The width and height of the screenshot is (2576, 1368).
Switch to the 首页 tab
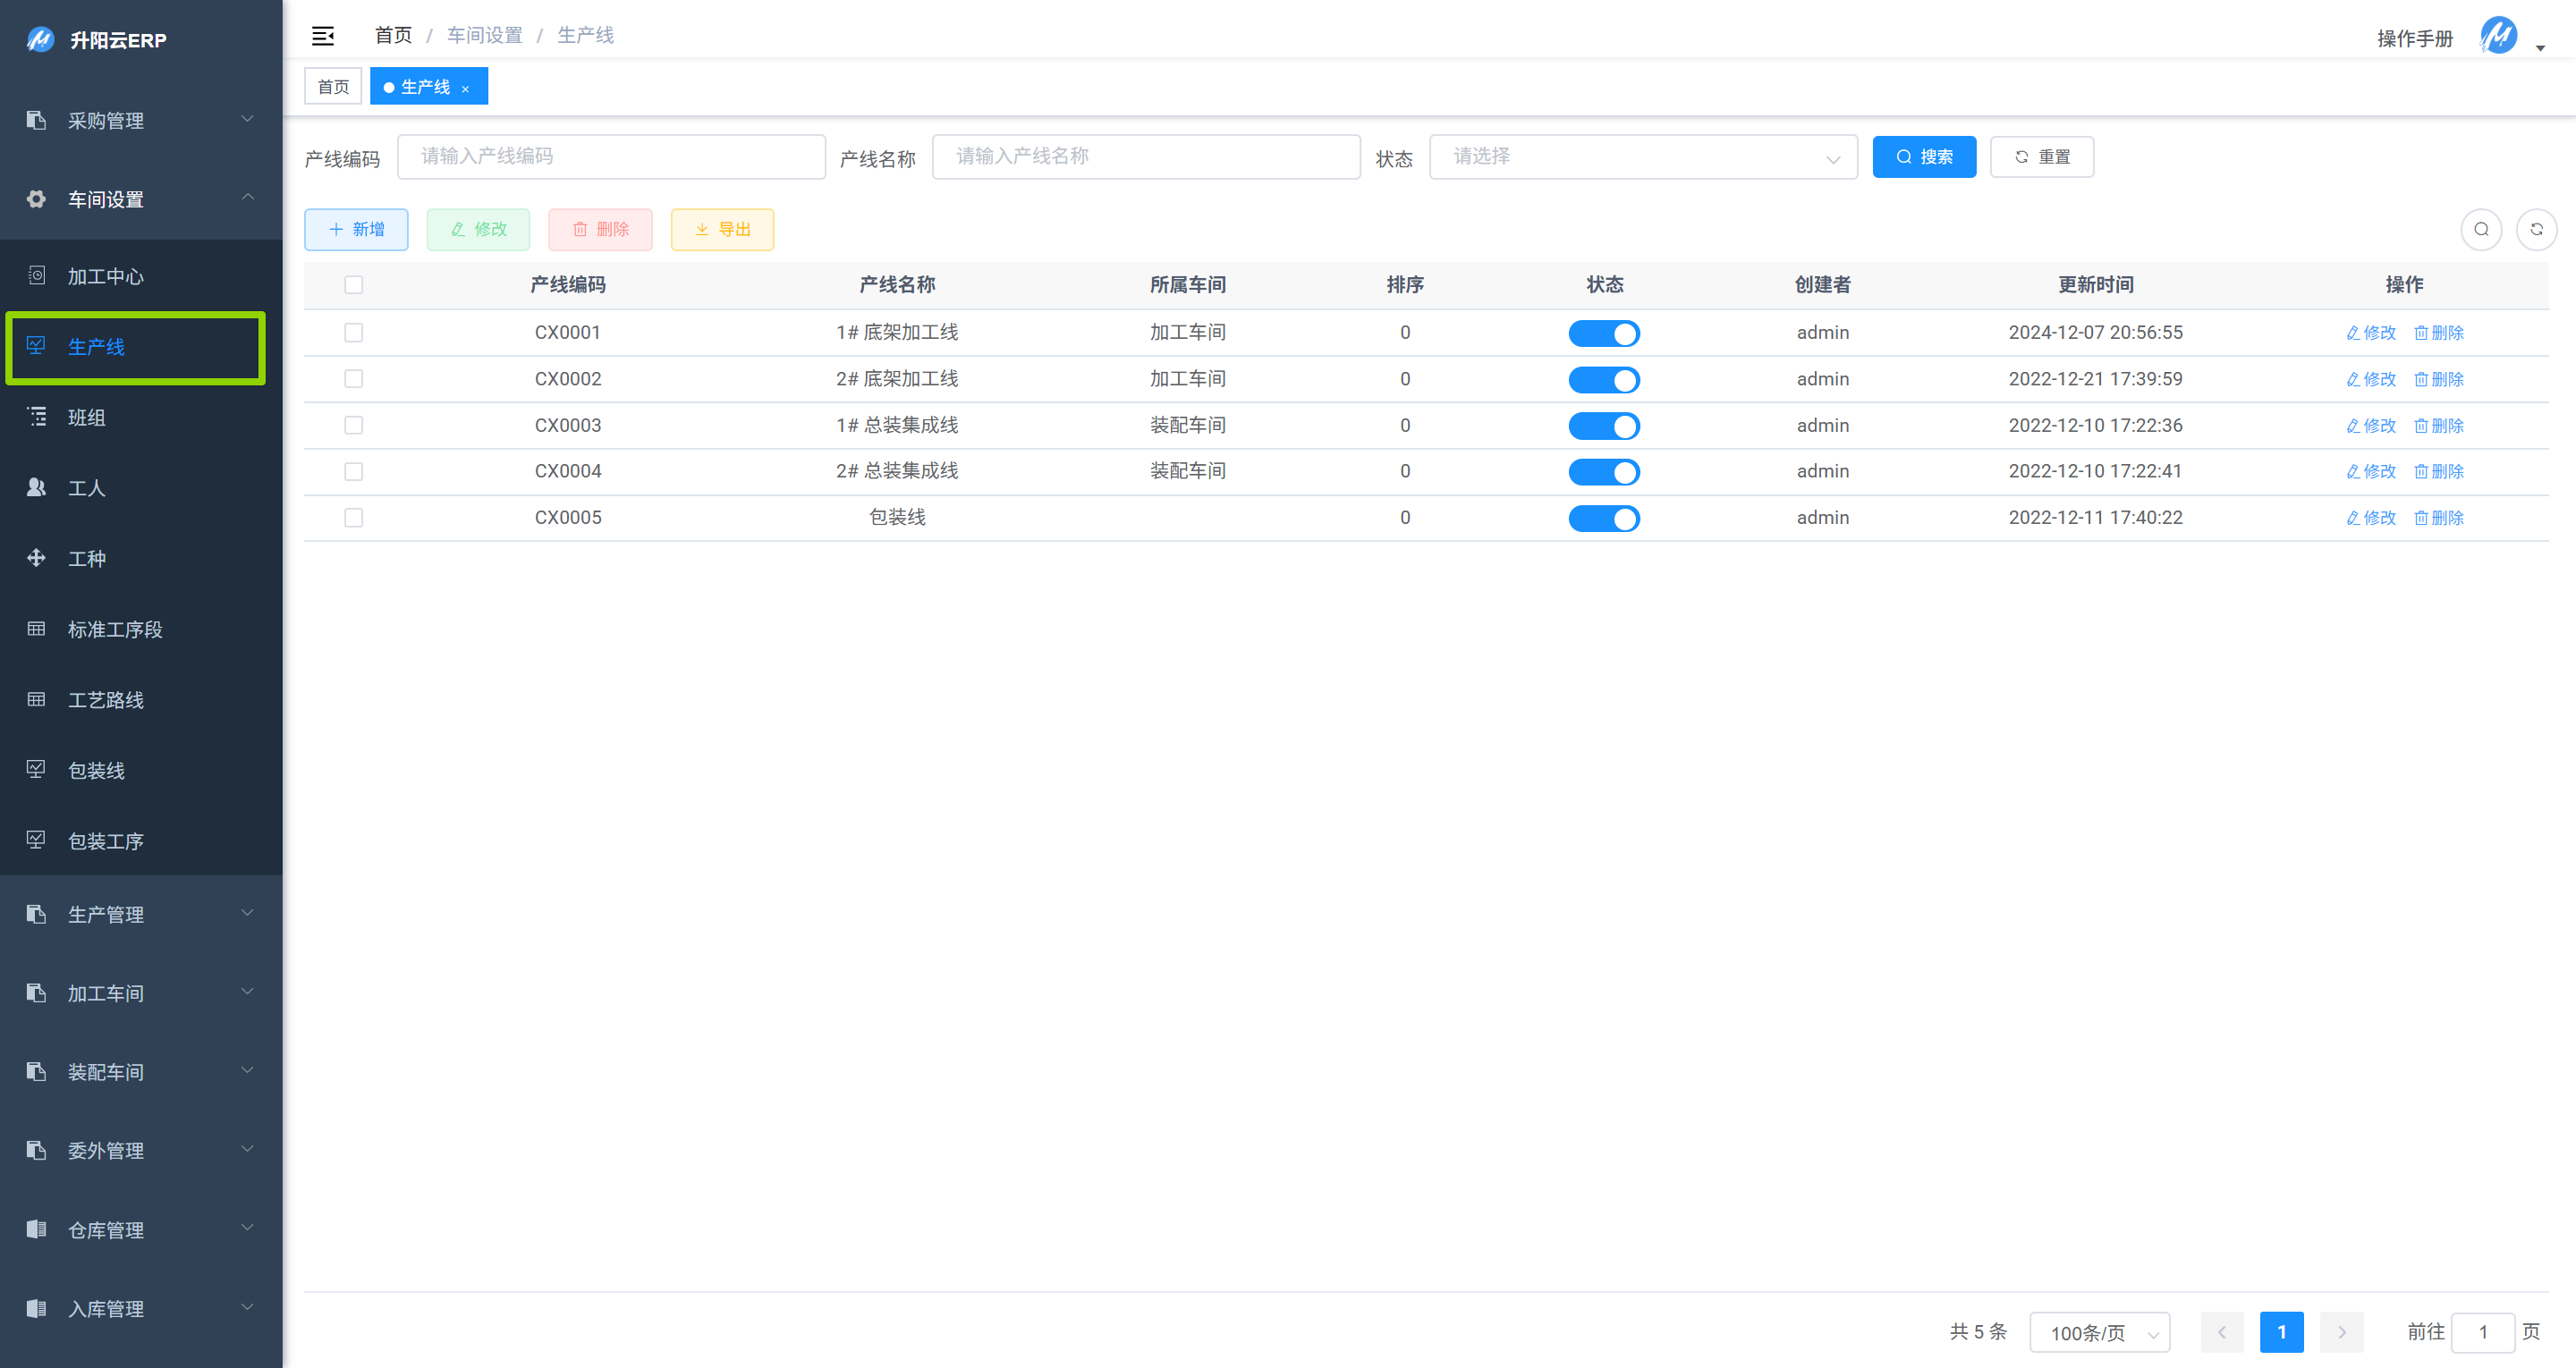pos(333,87)
